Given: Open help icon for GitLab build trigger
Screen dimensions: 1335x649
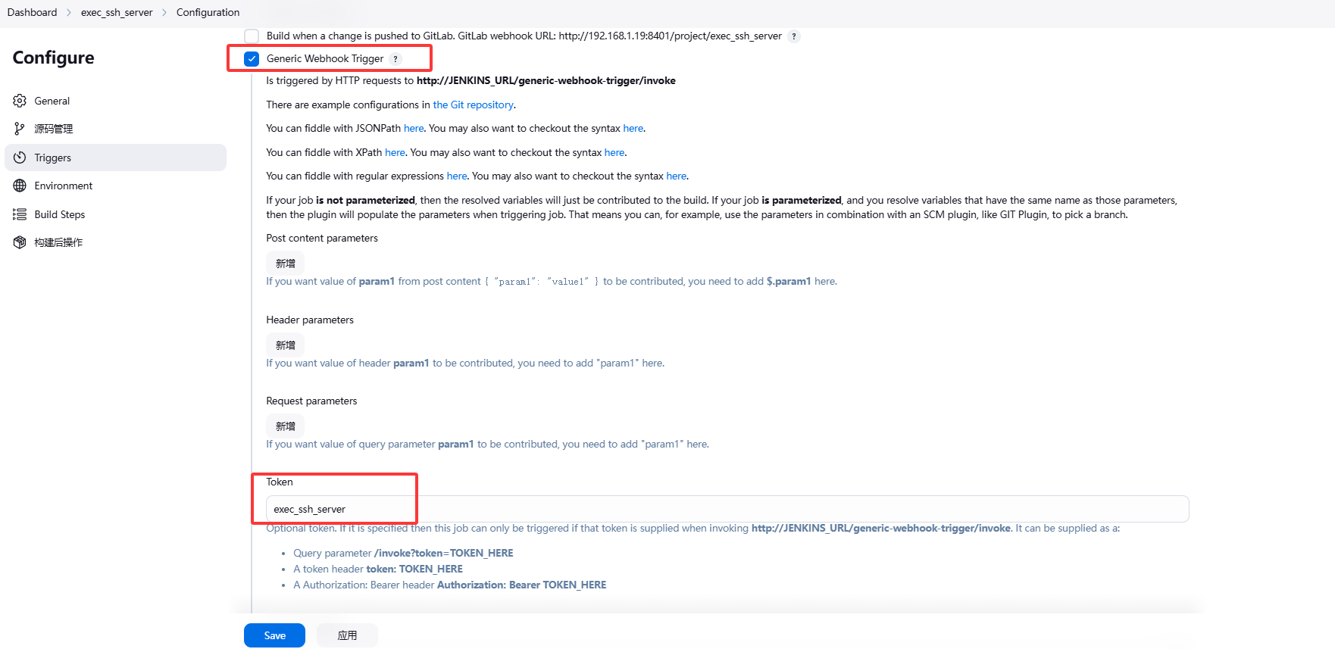Looking at the screenshot, I should coord(793,36).
